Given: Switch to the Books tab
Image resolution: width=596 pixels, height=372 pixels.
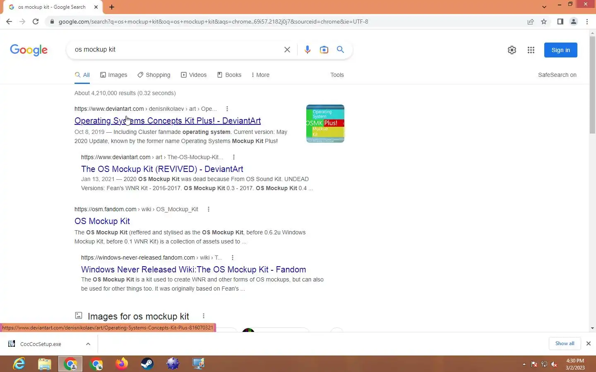Looking at the screenshot, I should tap(229, 75).
